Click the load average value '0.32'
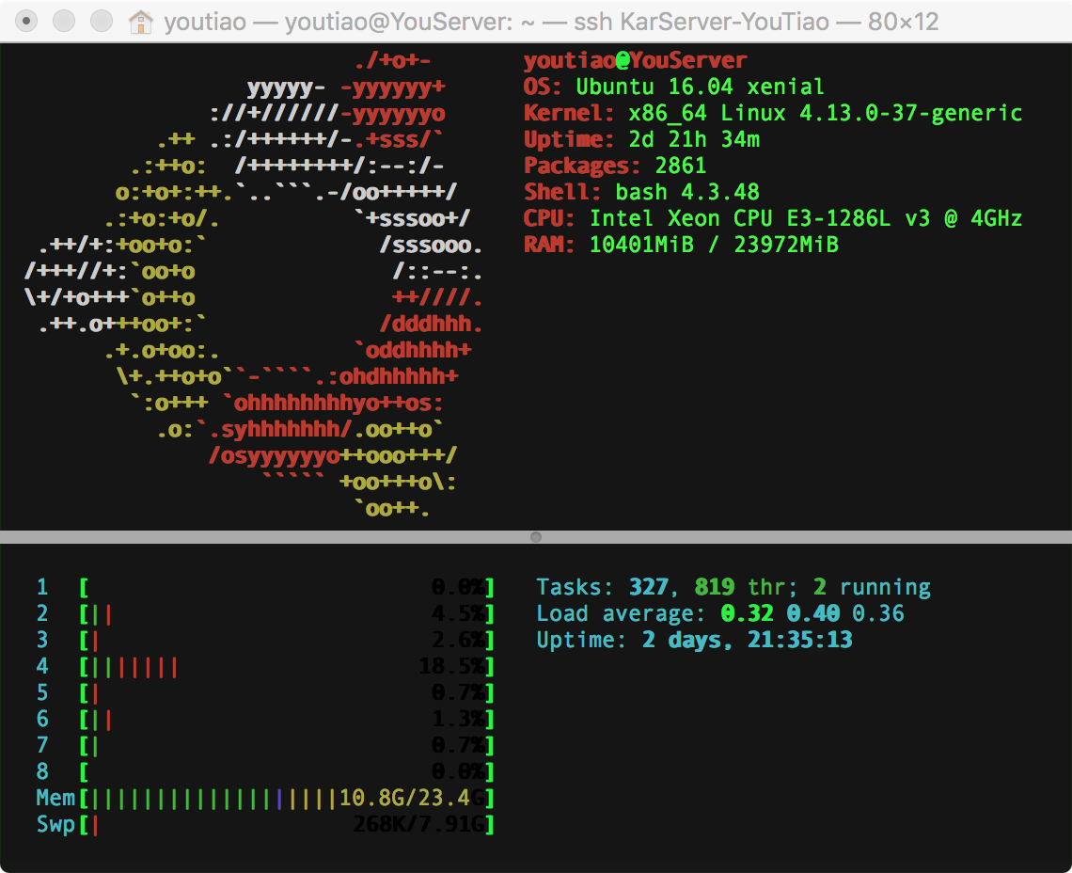This screenshot has height=873, width=1072. click(x=748, y=613)
